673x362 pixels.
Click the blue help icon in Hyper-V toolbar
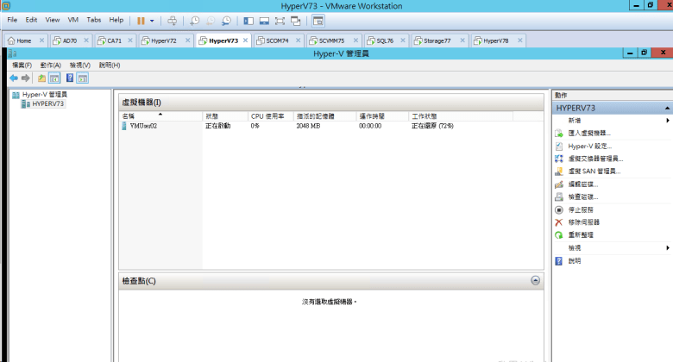(68, 78)
